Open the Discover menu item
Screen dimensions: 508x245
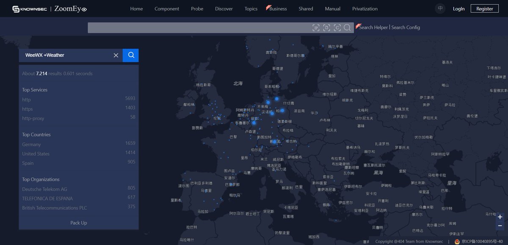[224, 8]
